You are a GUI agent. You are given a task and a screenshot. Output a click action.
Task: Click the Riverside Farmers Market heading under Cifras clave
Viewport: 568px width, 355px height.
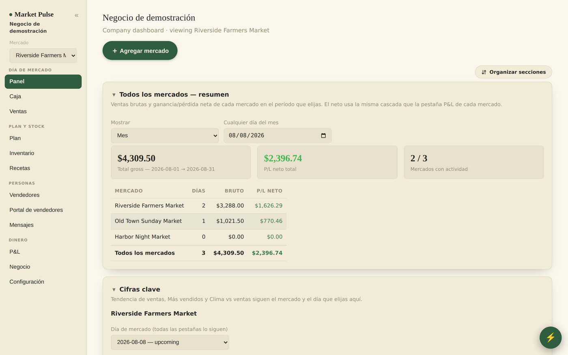(x=154, y=314)
